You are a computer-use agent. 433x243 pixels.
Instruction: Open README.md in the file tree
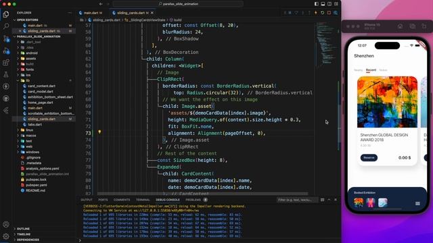(35, 190)
